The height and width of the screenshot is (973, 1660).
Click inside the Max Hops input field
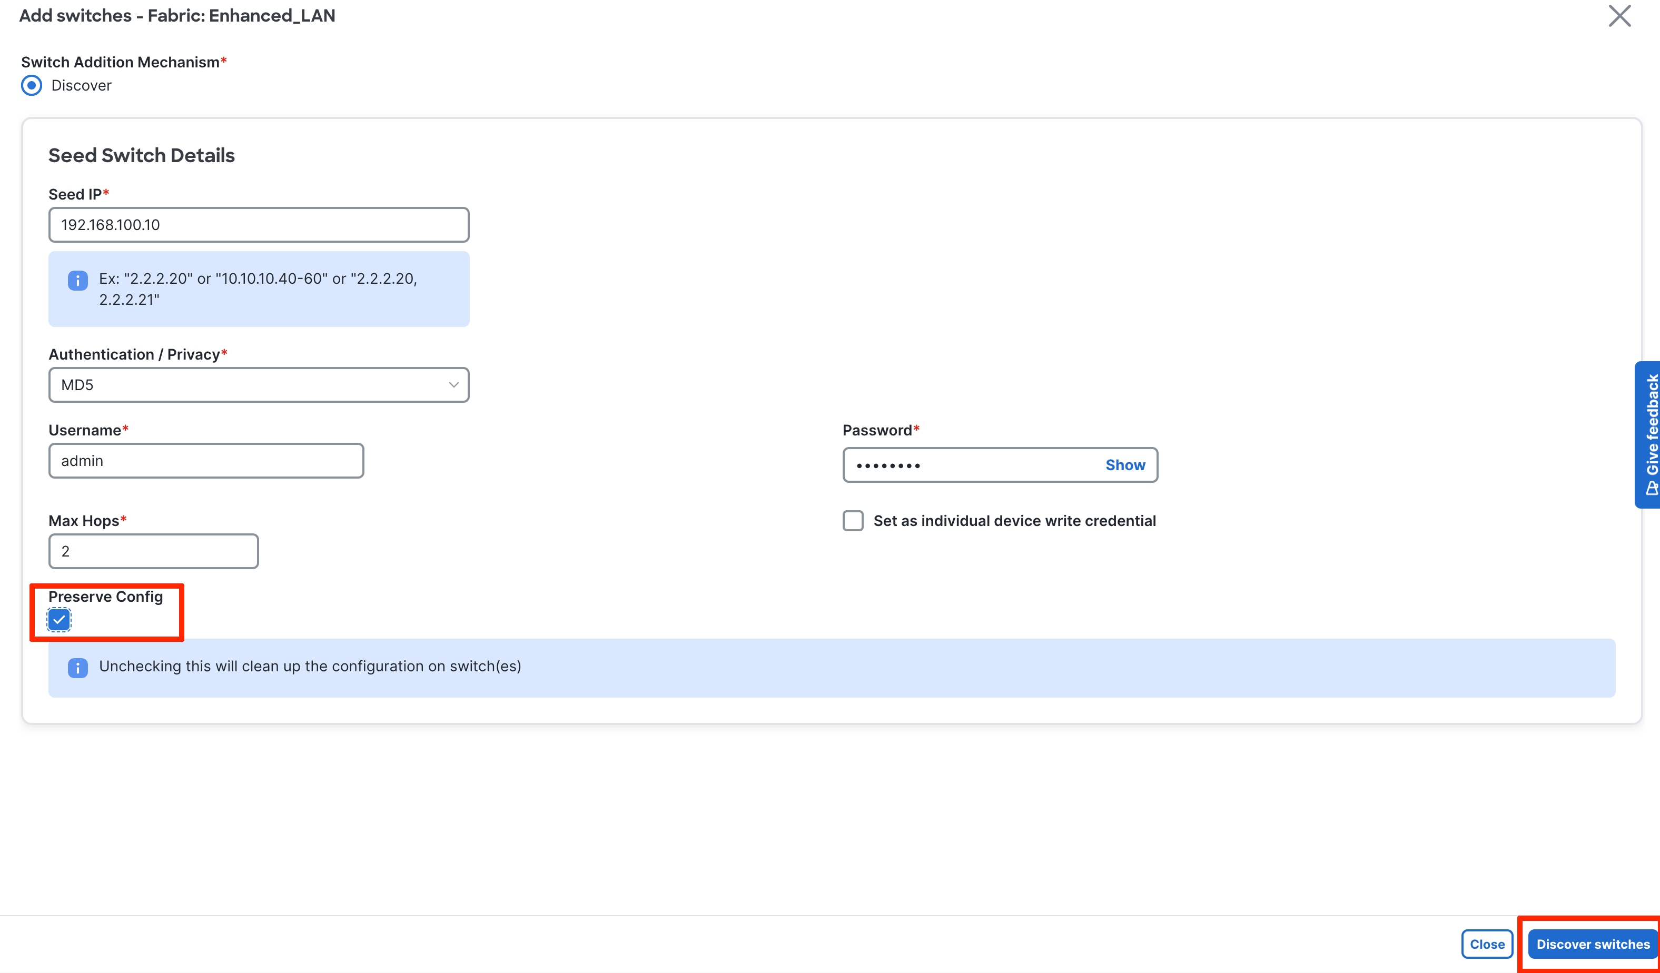click(153, 551)
